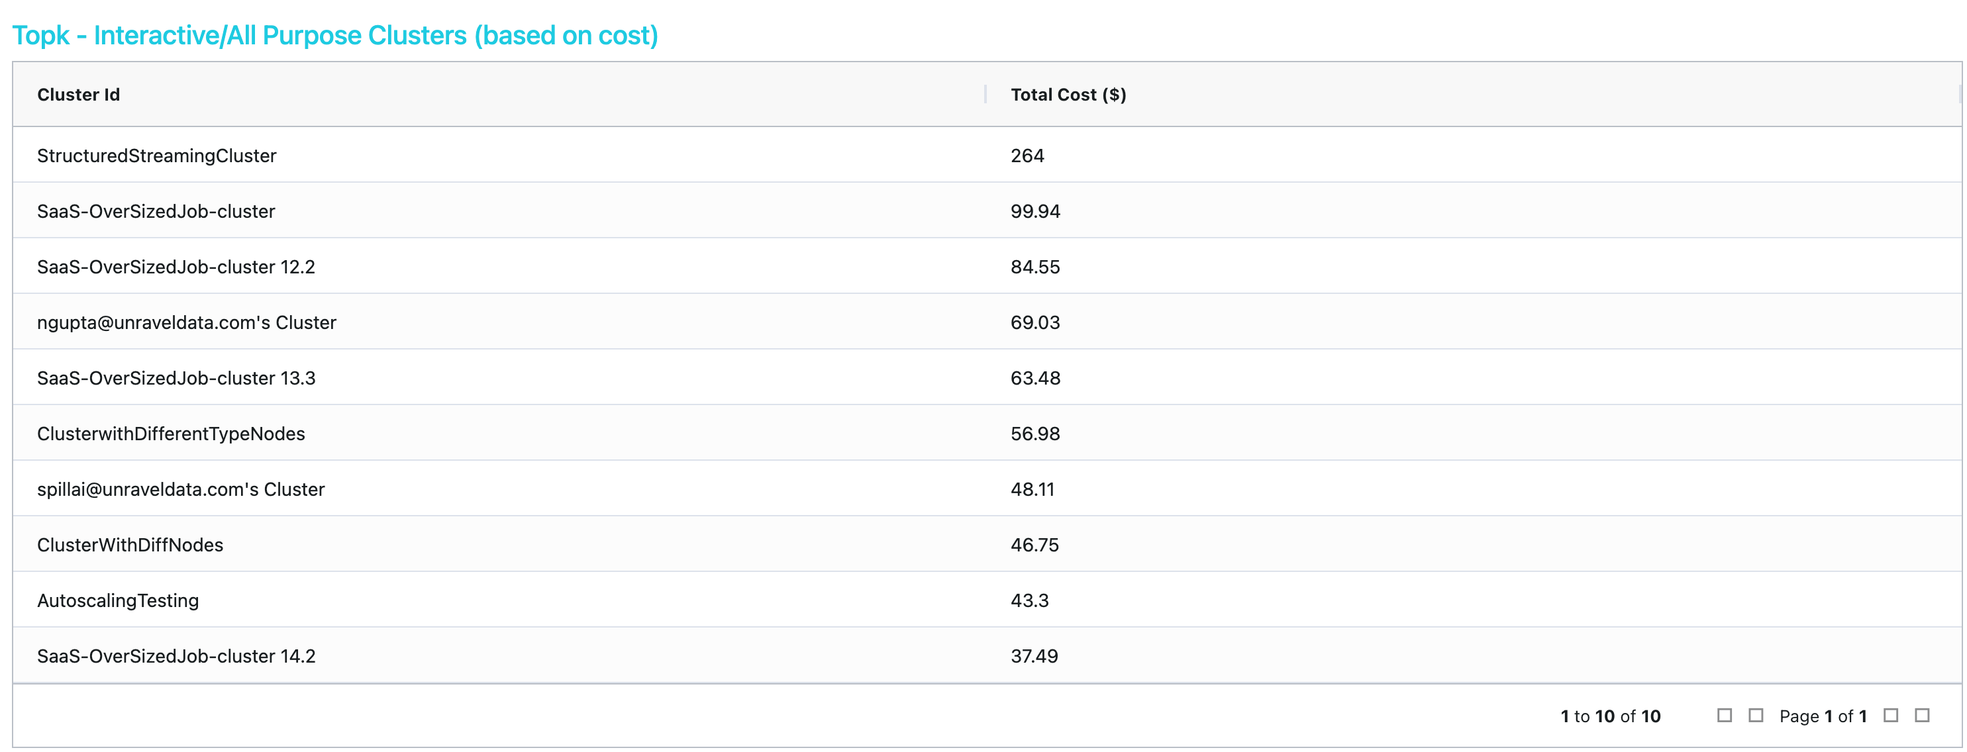Select SaaS-OverSizedJob-cluster 14.2 row
Screen dimensions: 1967x752
click(176, 657)
